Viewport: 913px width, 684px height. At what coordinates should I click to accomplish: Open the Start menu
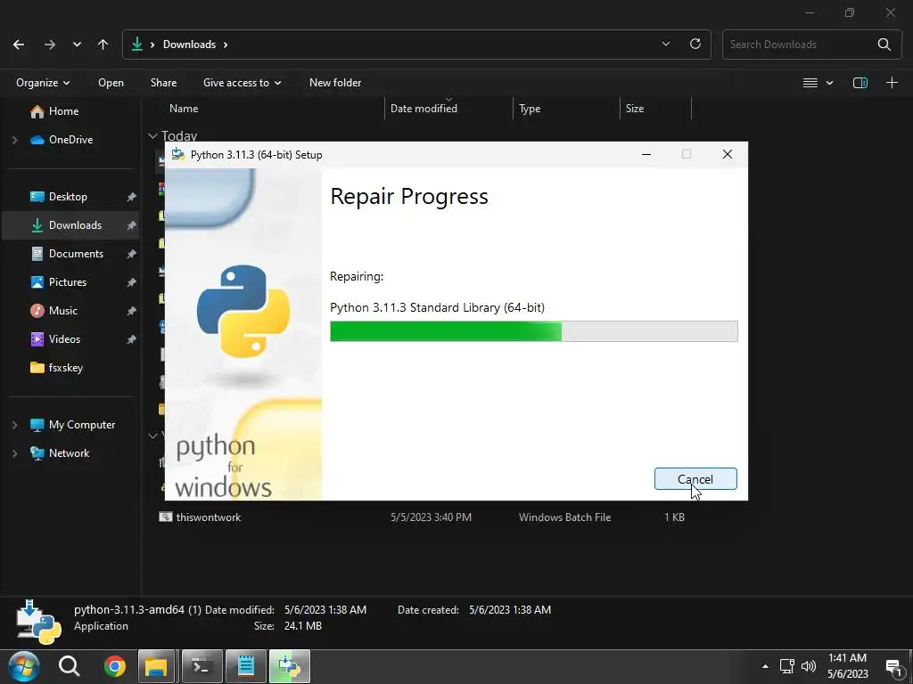pyautogui.click(x=23, y=666)
